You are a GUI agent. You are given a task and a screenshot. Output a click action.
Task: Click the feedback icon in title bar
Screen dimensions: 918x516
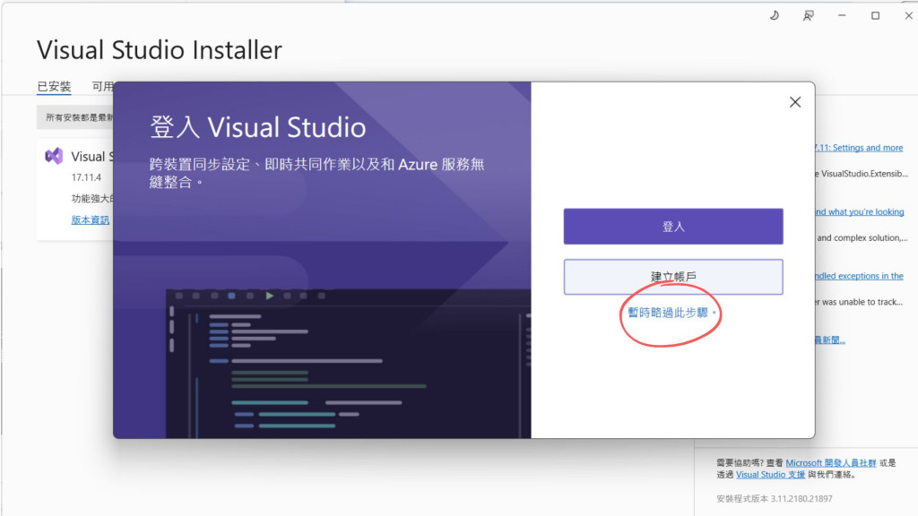pyautogui.click(x=808, y=16)
